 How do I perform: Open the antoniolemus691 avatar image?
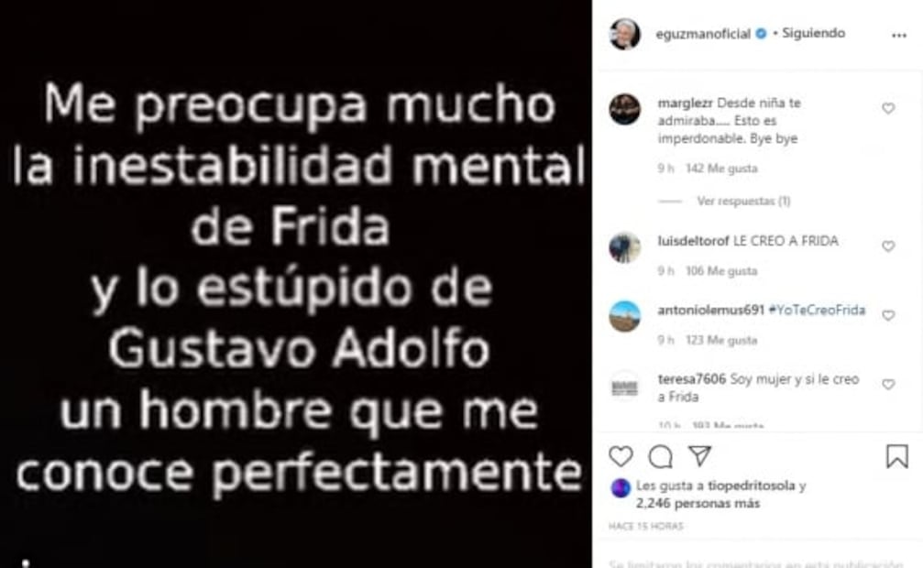coord(624,316)
